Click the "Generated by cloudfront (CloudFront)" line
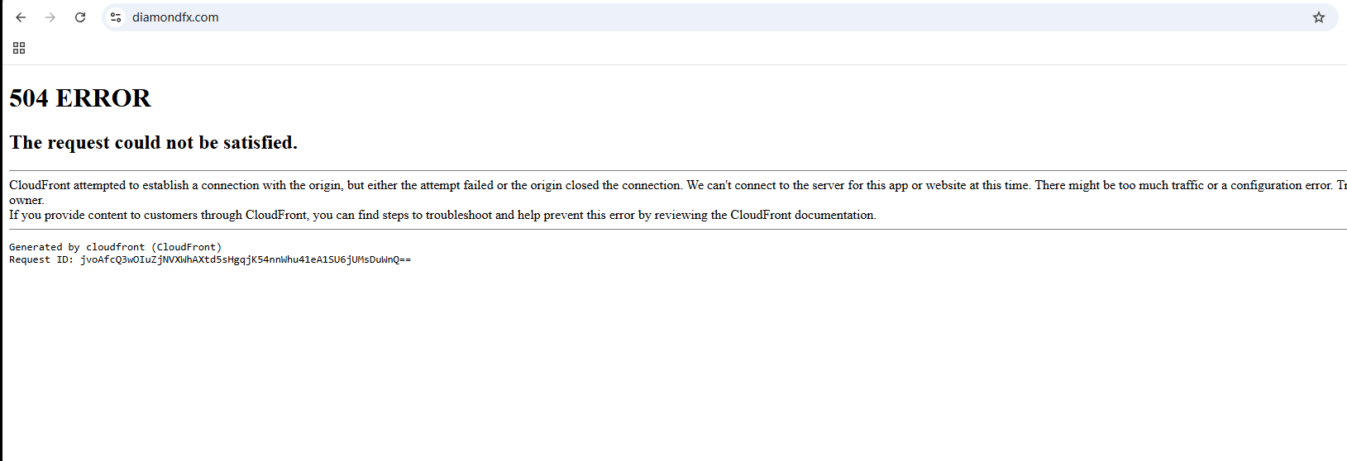 coord(115,247)
